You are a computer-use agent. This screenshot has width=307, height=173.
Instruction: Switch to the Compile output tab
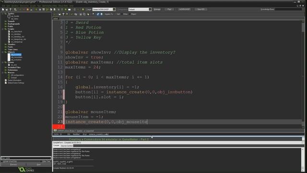[x=56, y=146]
